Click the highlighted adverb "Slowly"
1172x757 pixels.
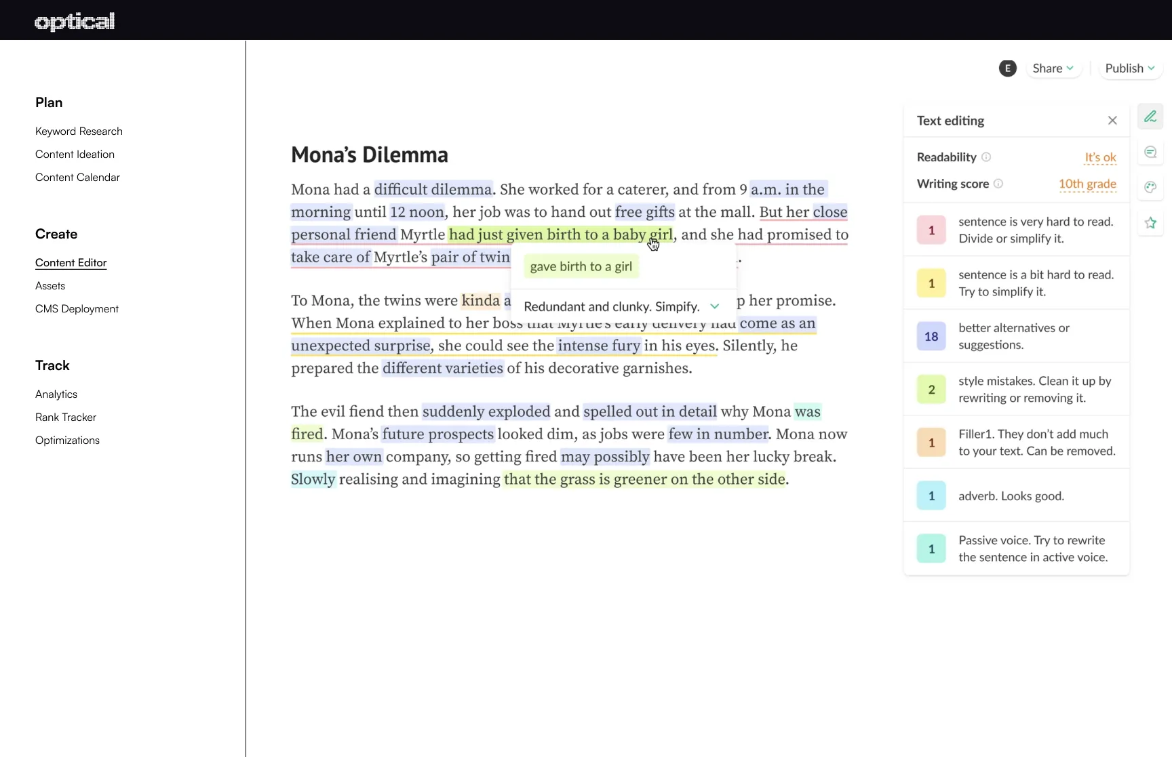point(313,480)
